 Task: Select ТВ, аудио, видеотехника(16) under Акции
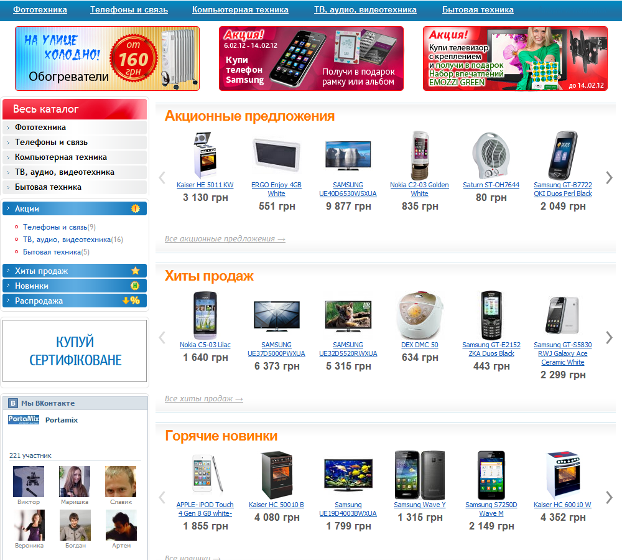(73, 240)
